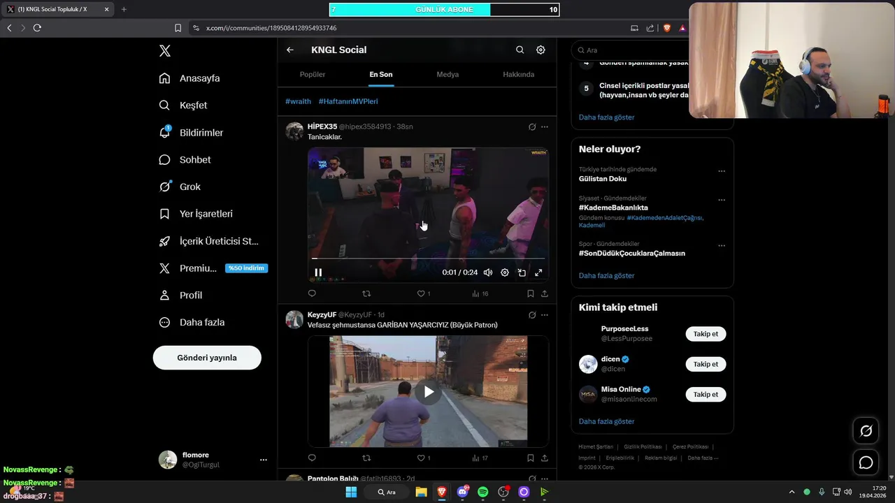Play the KeyzyUF video
Viewport: 895px width, 503px height.
point(429,392)
